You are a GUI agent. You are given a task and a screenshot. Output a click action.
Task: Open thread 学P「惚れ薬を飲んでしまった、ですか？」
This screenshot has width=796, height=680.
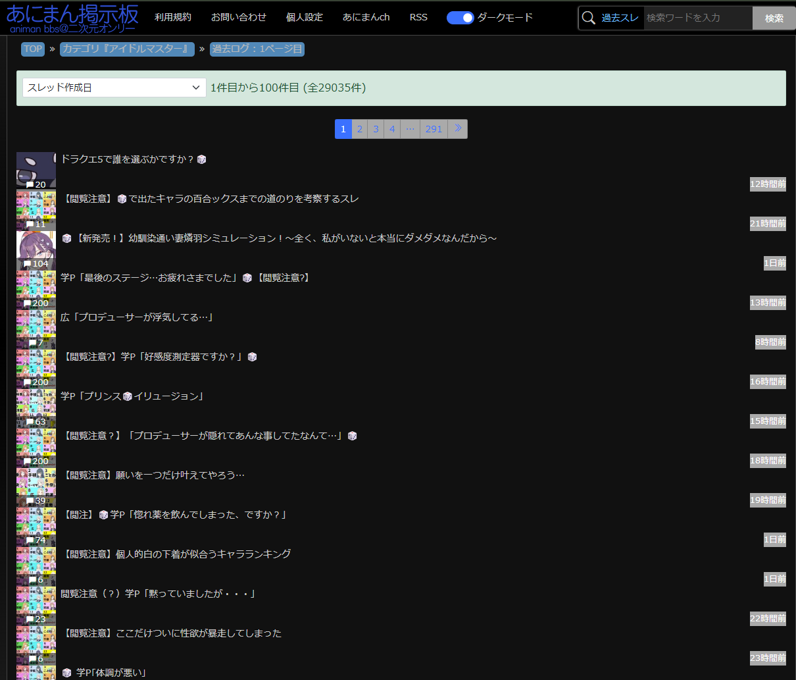point(175,515)
